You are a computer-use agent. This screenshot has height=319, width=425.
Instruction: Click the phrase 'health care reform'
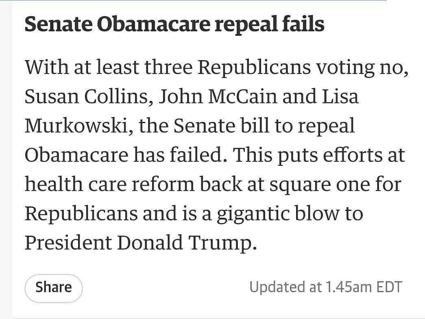(x=109, y=184)
